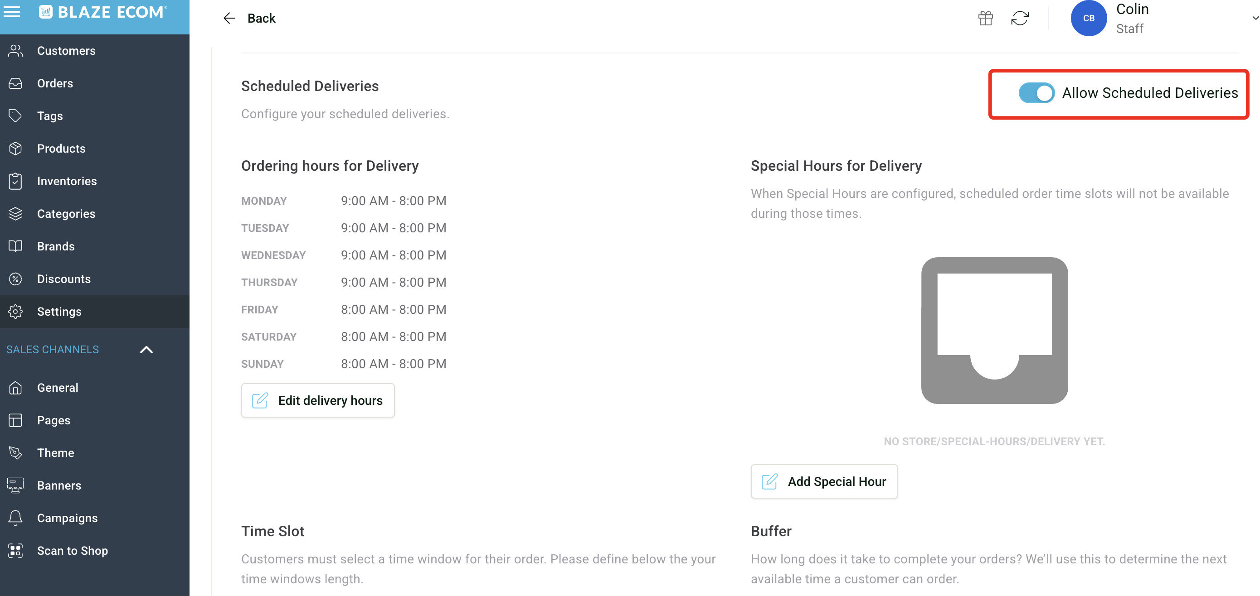This screenshot has width=1260, height=596.
Task: Click the Tags label icon
Action: click(16, 116)
